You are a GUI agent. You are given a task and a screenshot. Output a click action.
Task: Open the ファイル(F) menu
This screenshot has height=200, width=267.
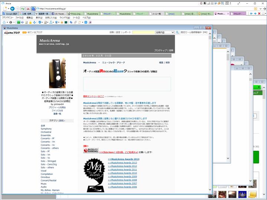[20, 18]
